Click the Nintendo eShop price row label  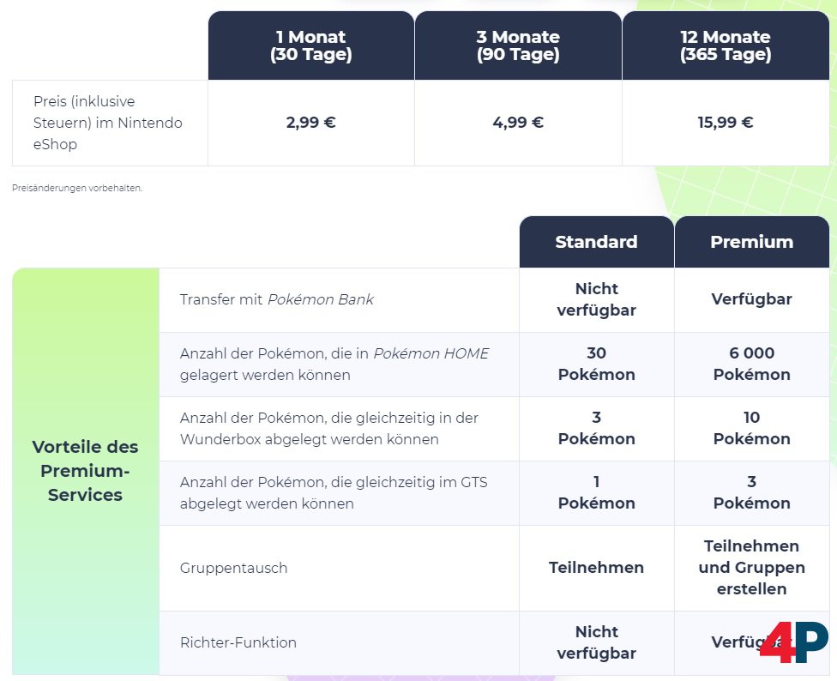[x=108, y=123]
